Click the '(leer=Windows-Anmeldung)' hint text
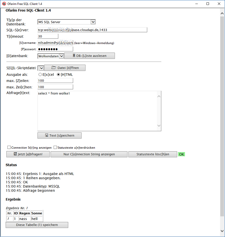Screen dimensions: 225x237 [94, 43]
